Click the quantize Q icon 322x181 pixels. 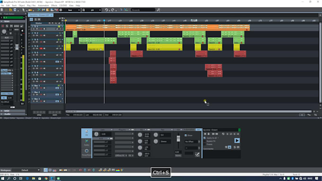tap(84, 10)
